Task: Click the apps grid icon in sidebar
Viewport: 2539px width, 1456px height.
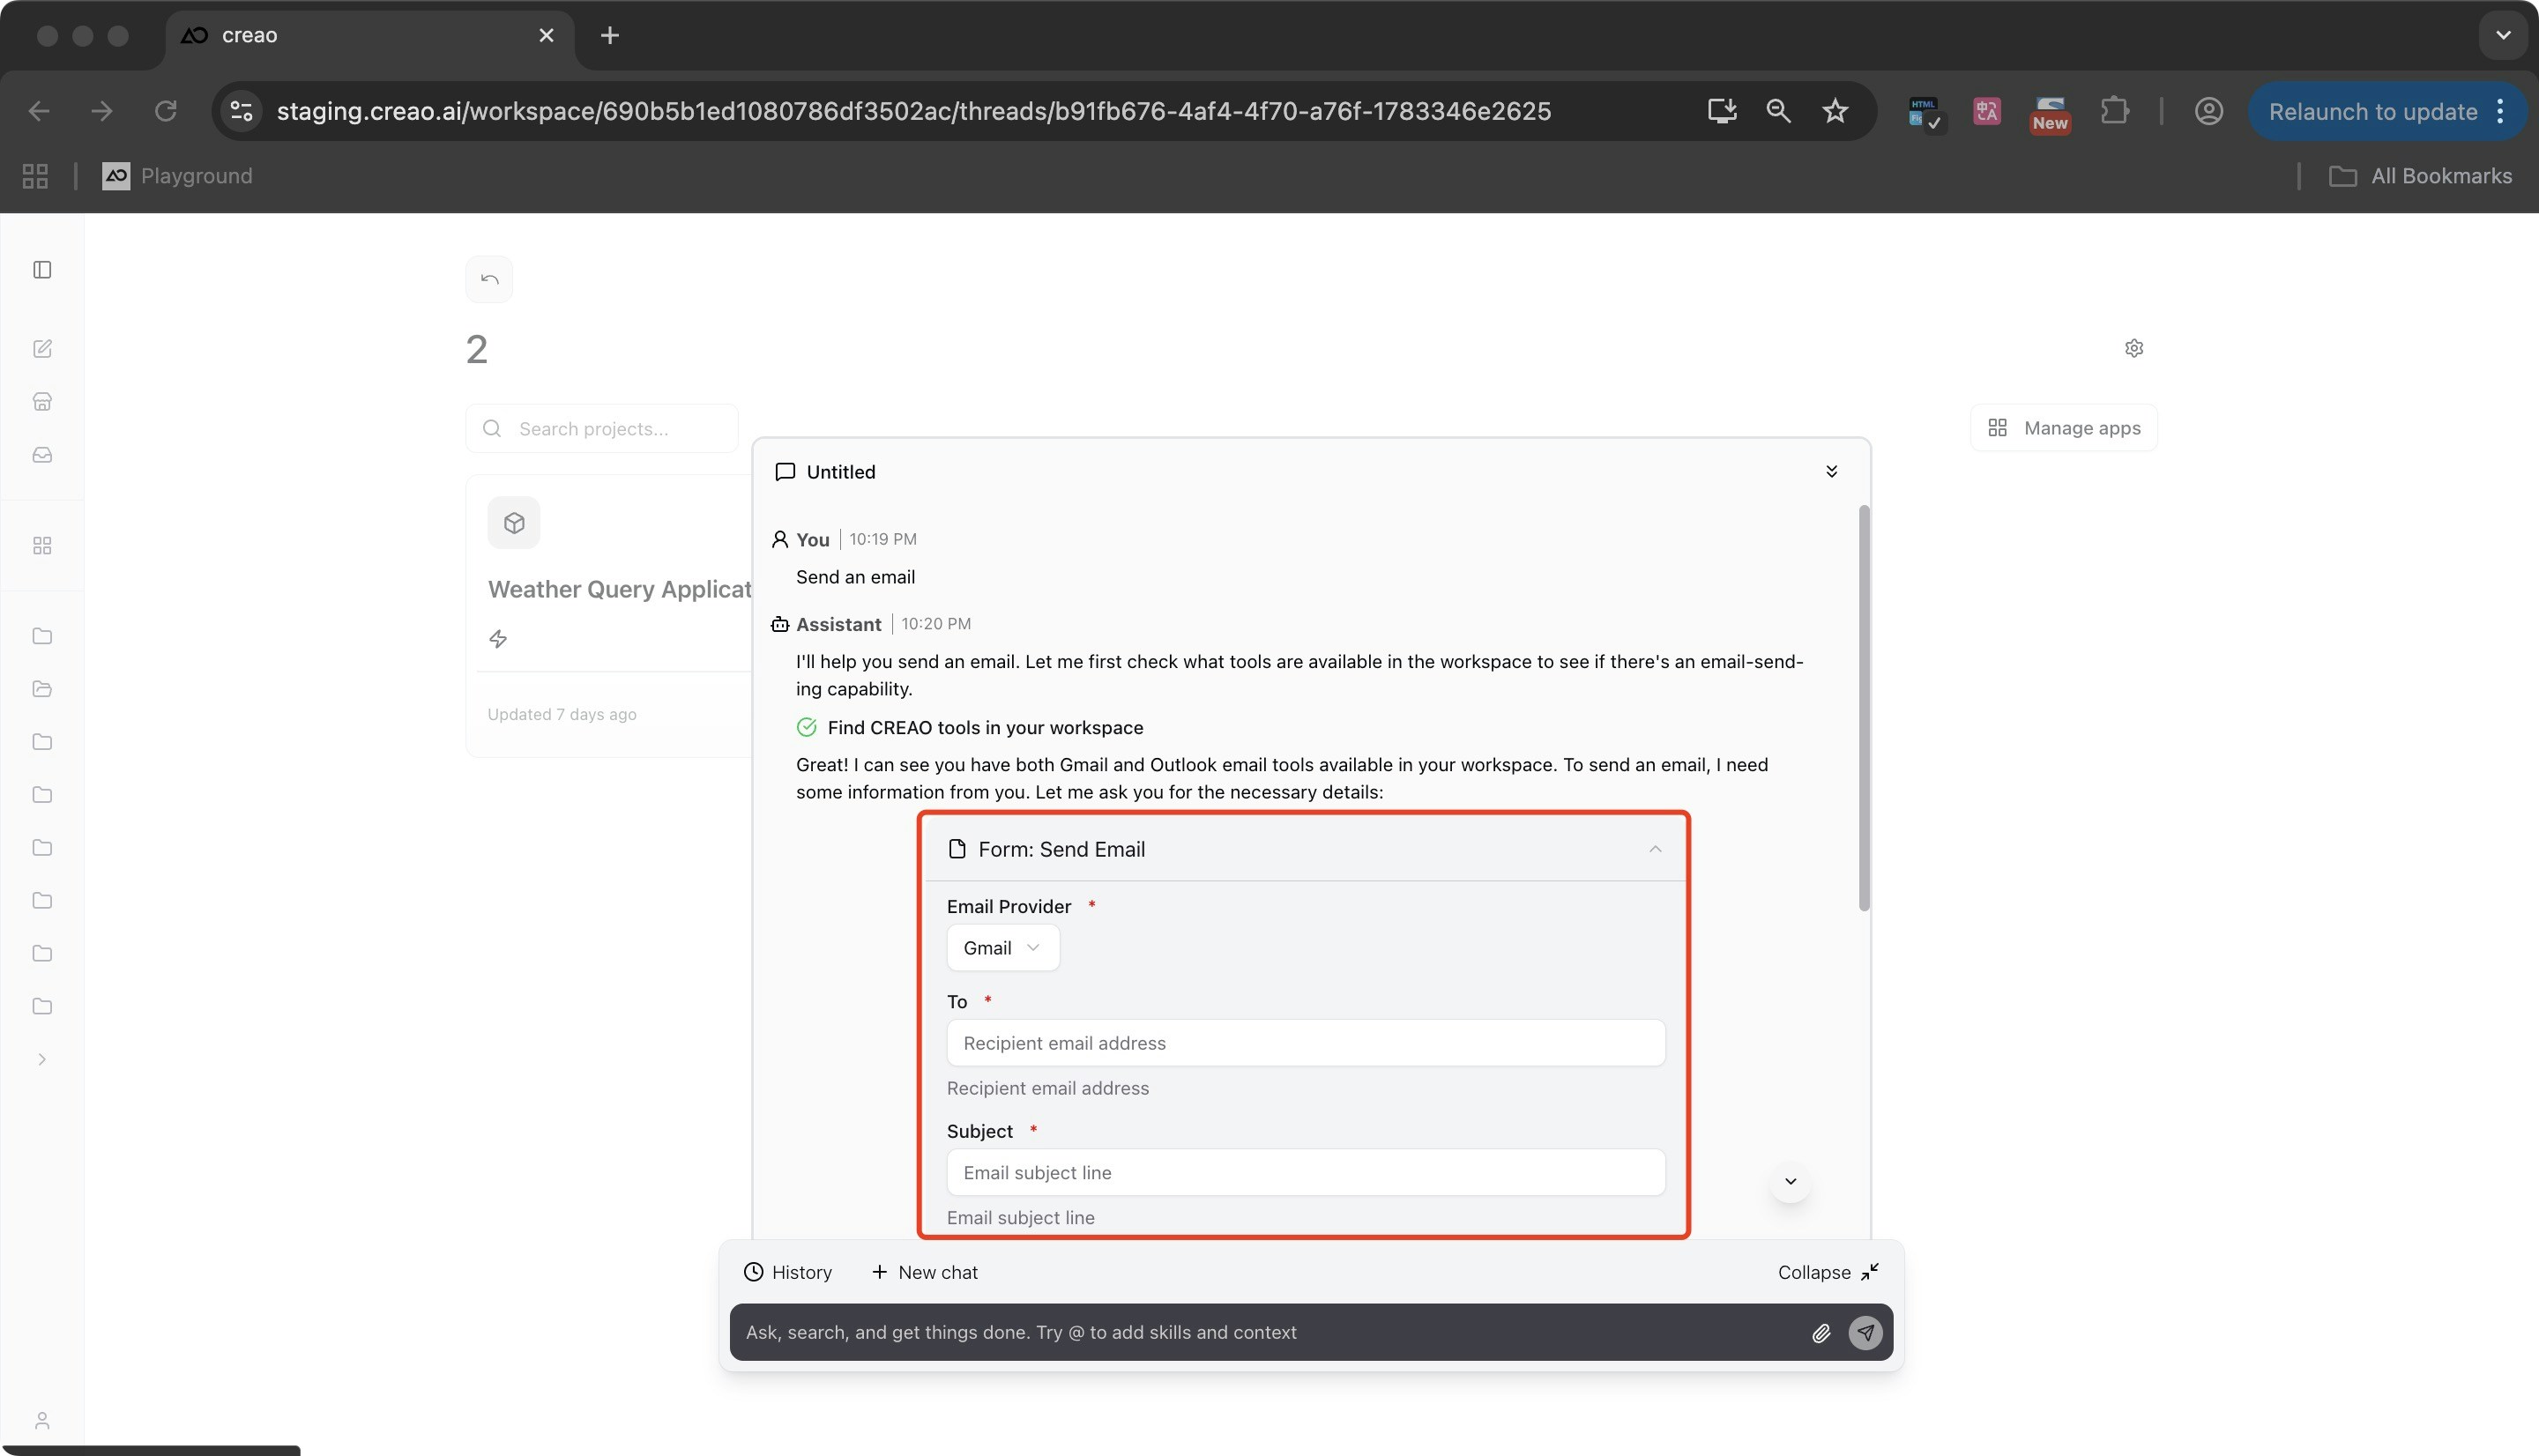Action: coord(42,546)
